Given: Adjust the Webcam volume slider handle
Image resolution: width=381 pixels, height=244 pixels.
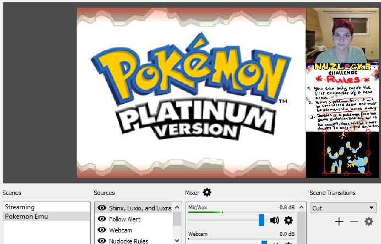Looking at the screenshot, I should pos(264,242).
